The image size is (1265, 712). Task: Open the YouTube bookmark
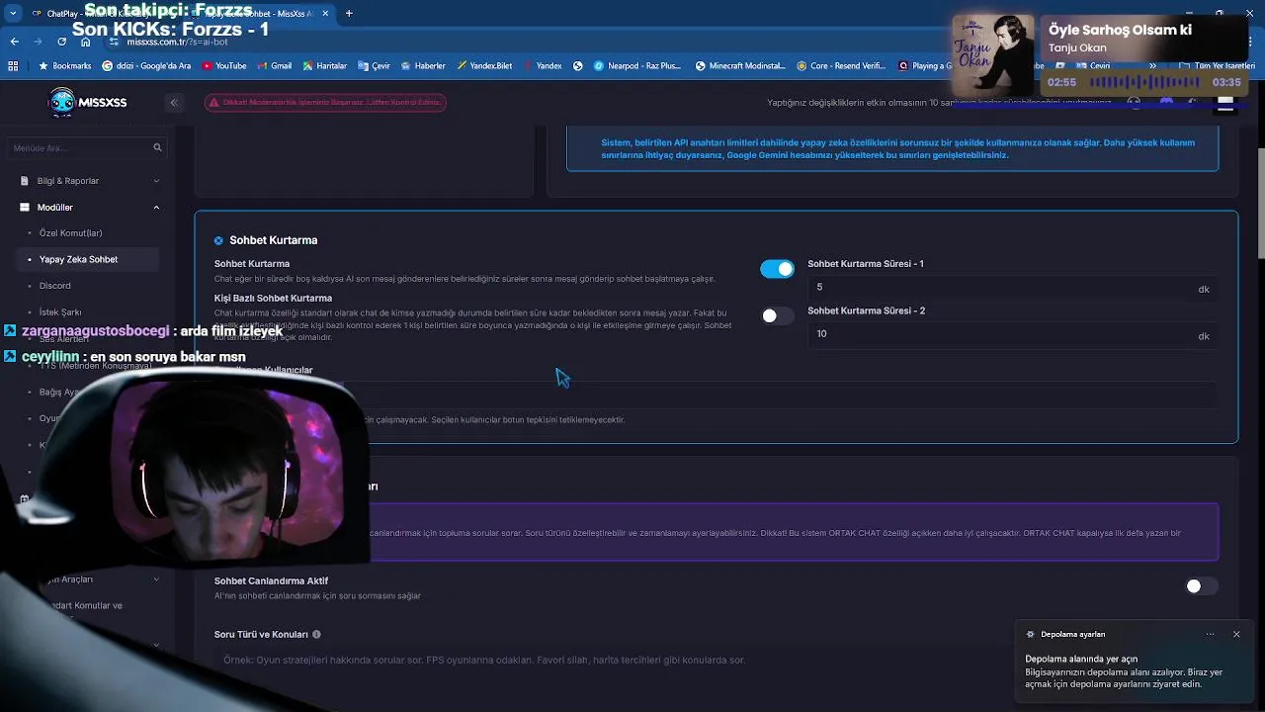coord(224,66)
